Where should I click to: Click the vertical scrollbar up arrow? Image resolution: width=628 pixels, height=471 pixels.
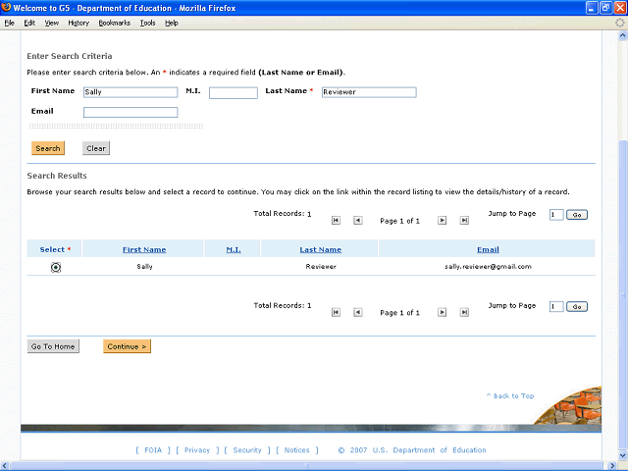click(x=623, y=35)
